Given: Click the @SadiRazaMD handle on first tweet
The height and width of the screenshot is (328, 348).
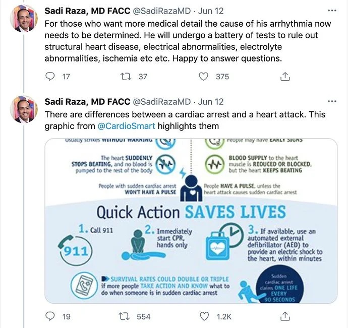Looking at the screenshot, I should click(161, 11).
